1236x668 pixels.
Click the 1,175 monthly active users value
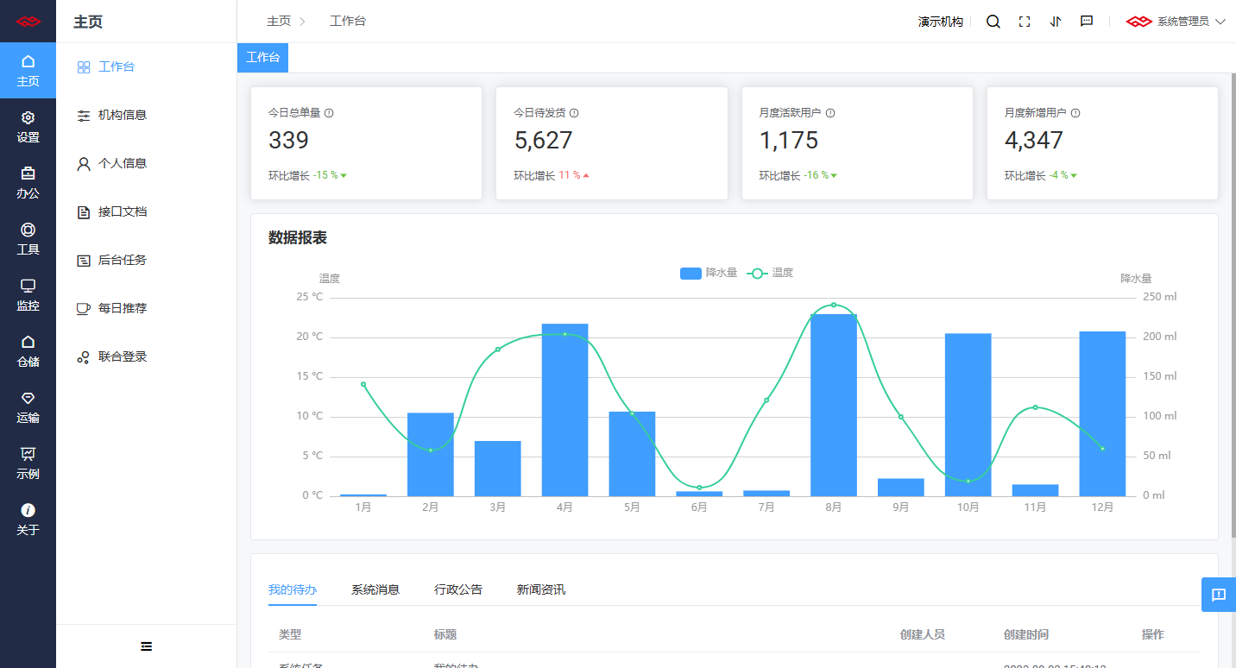[789, 141]
